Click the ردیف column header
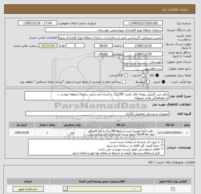 tap(187, 125)
